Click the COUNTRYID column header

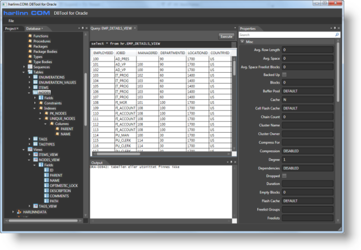220,52
